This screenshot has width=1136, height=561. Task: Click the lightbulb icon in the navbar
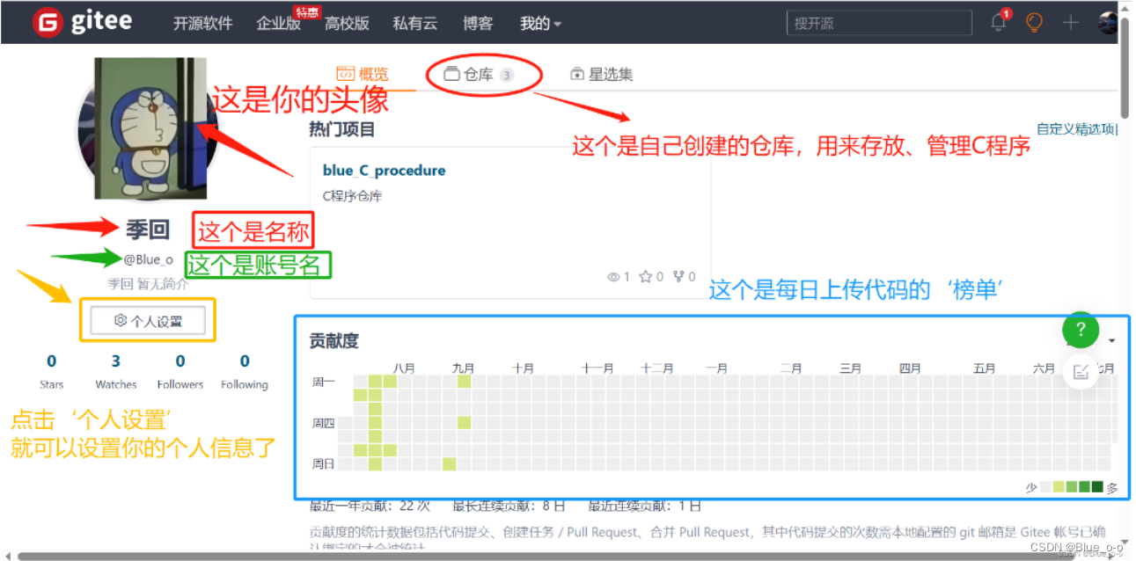click(1034, 22)
